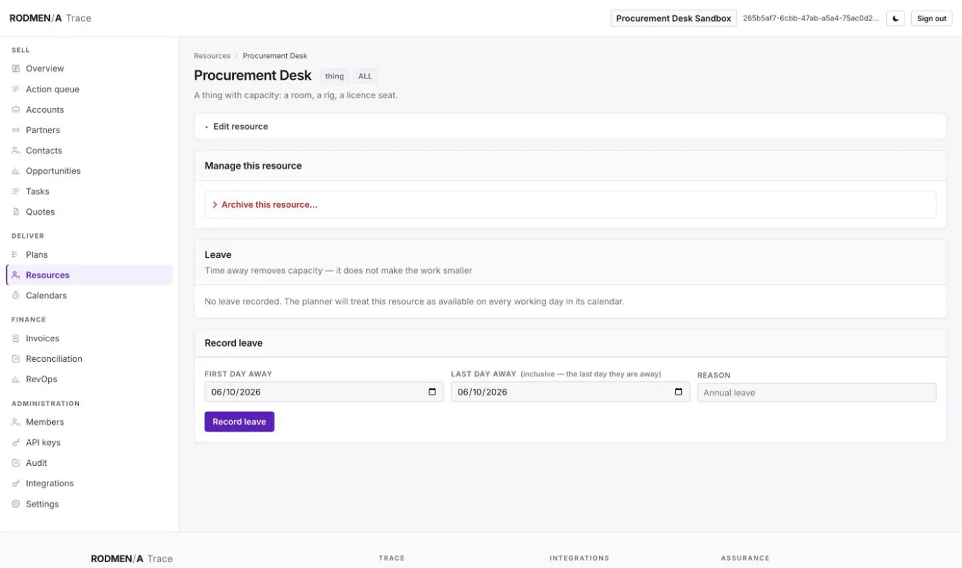The height and width of the screenshot is (568, 962).
Task: Navigate to Integrations in sidebar
Action: [x=90, y=483]
